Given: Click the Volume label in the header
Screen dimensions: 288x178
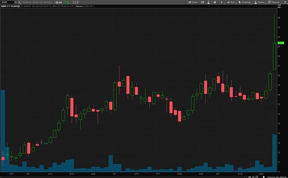Looking at the screenshot, I should [79, 6].
